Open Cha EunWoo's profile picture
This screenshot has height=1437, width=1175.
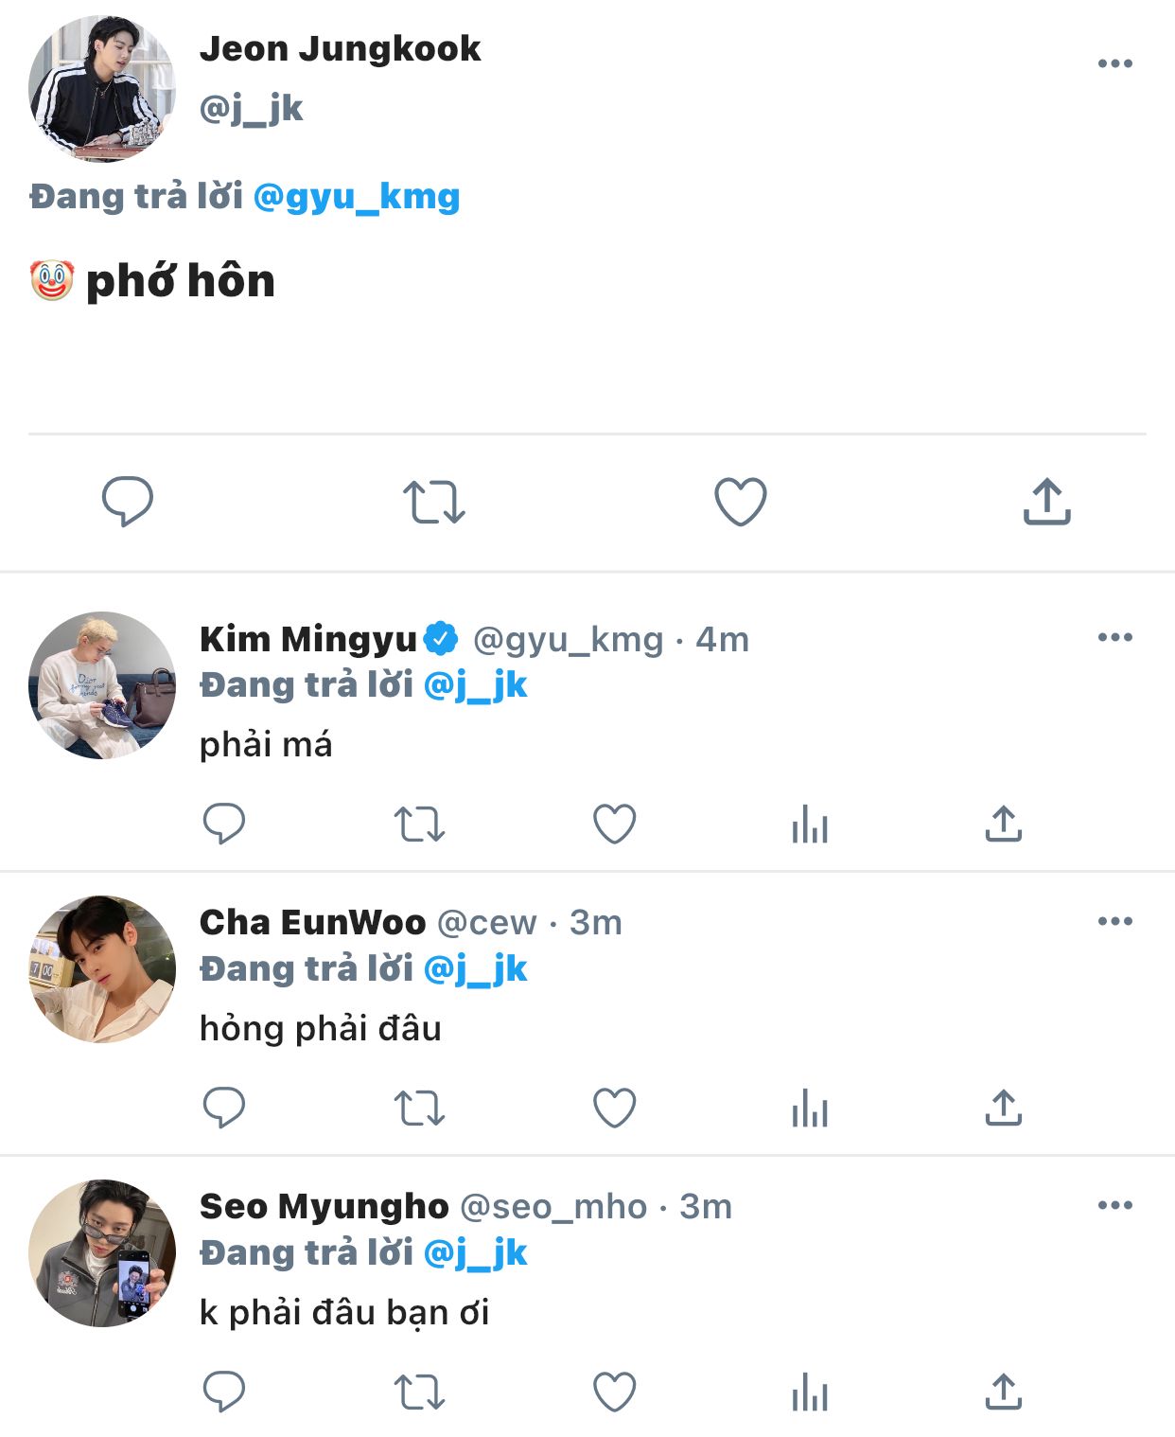pos(102,968)
